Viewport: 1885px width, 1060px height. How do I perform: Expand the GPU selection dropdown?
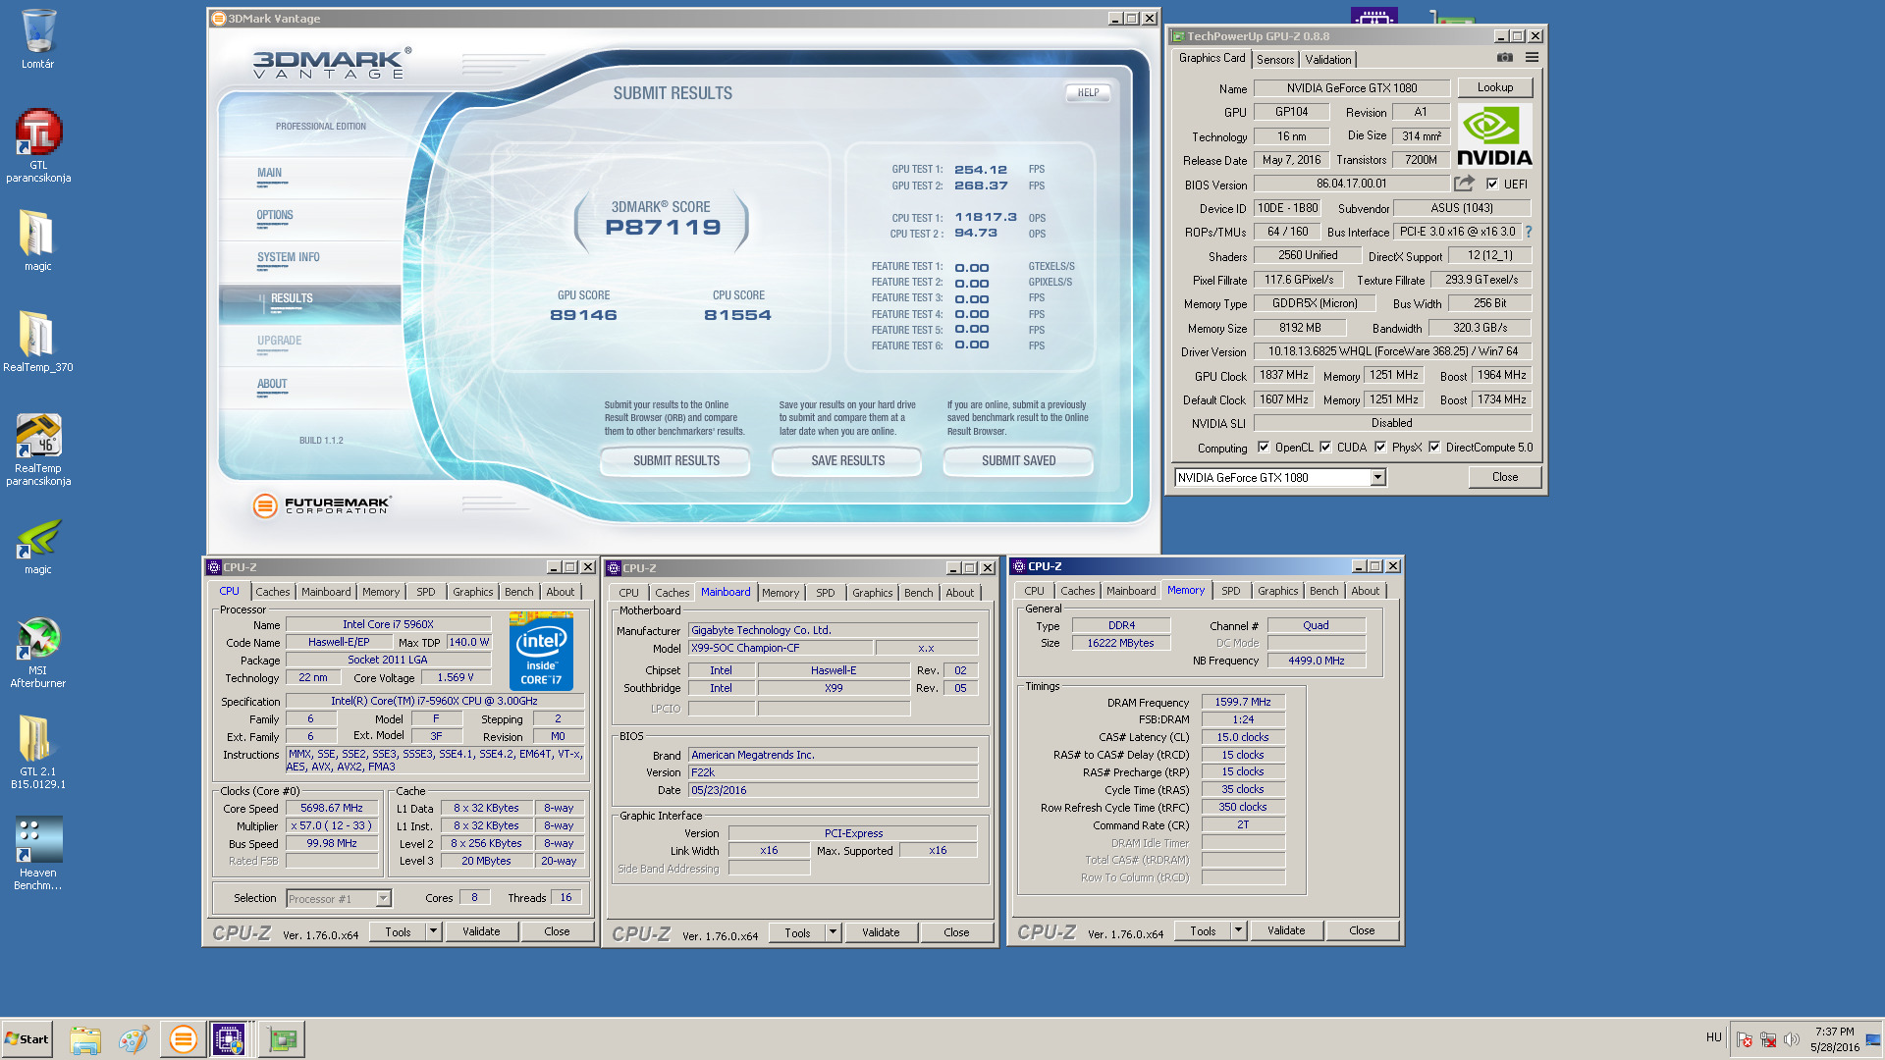[x=1377, y=478]
